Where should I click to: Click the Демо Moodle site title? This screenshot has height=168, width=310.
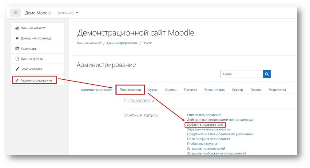click(38, 13)
